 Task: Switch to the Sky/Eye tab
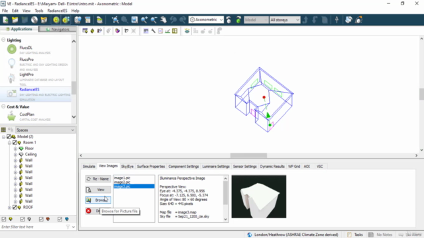(x=127, y=167)
